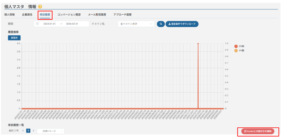Click the magnifier search button
283x138 pixels.
[x=160, y=24]
